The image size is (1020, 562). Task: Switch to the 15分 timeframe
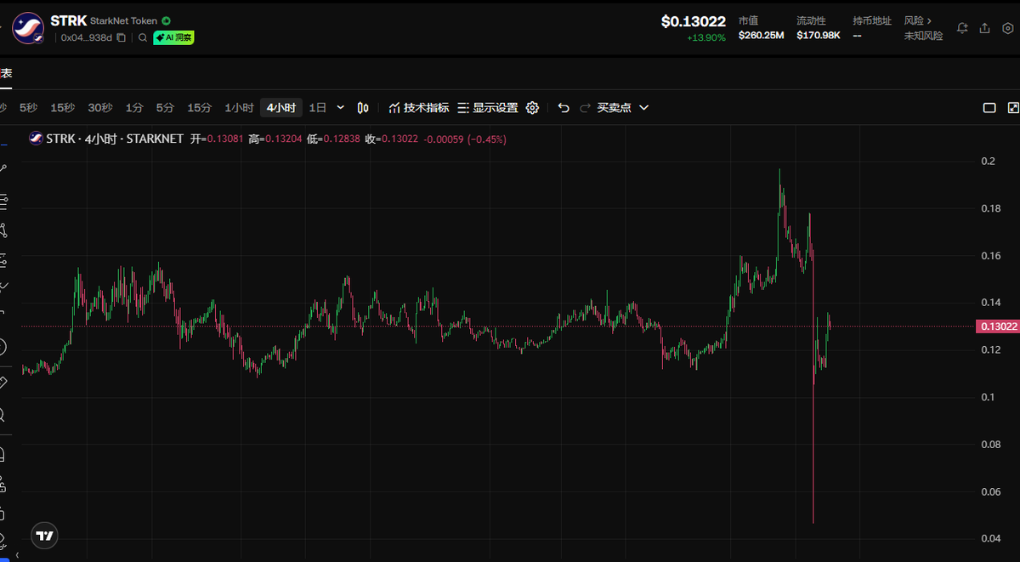(199, 108)
